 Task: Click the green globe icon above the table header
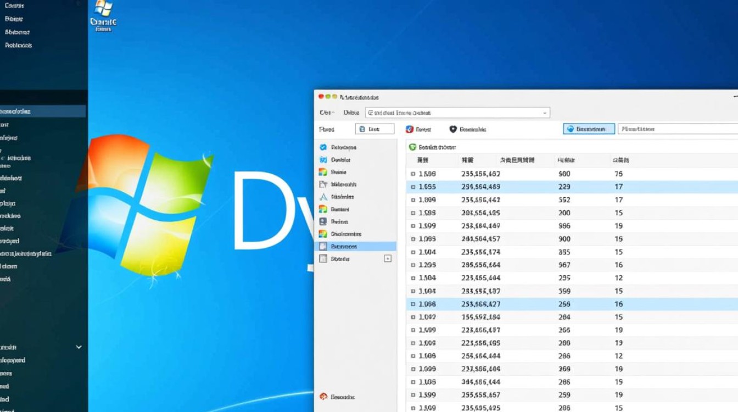click(412, 146)
